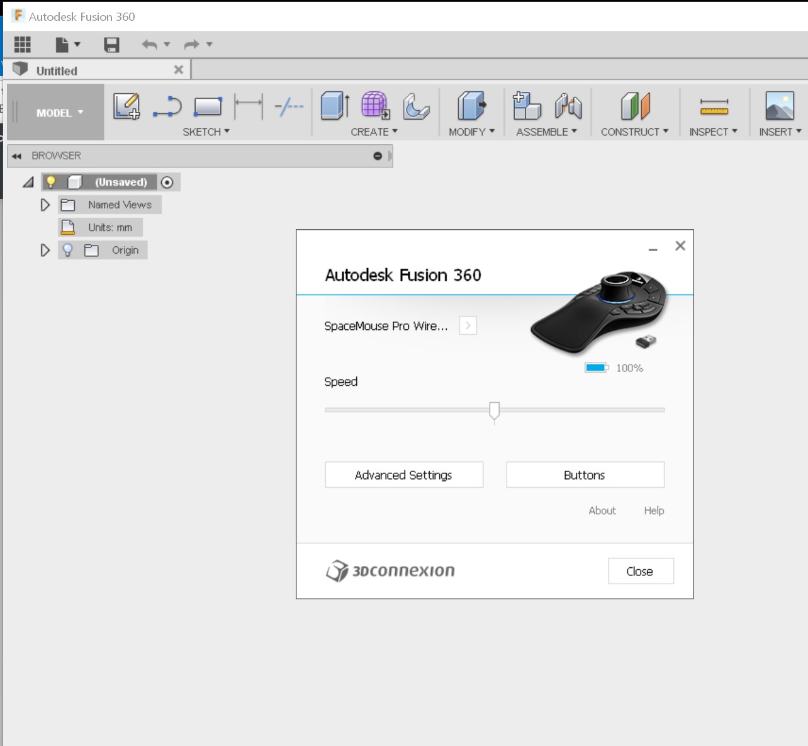
Task: Click the battery level indicator
Action: 597,368
